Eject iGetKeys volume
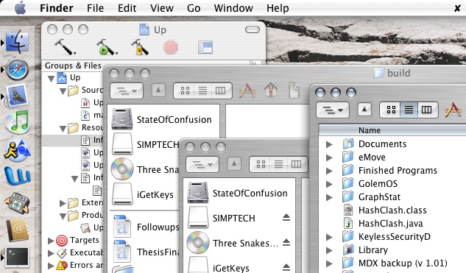Viewport: 466px width, 273px height. click(286, 267)
